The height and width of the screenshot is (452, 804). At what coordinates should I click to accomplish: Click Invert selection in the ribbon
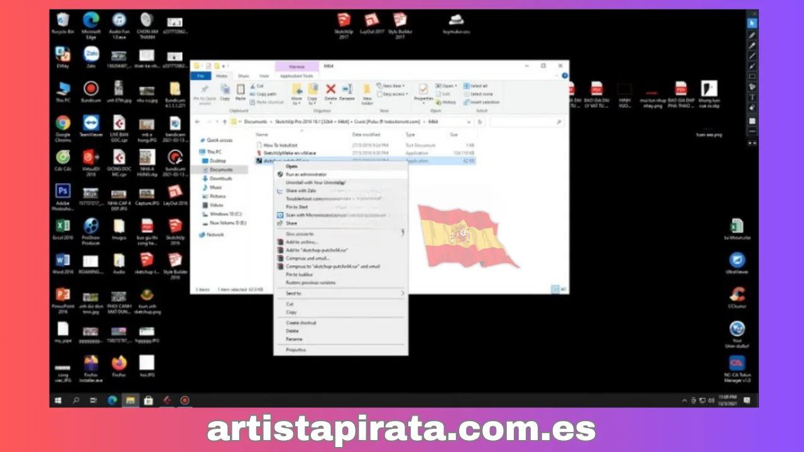pos(482,102)
